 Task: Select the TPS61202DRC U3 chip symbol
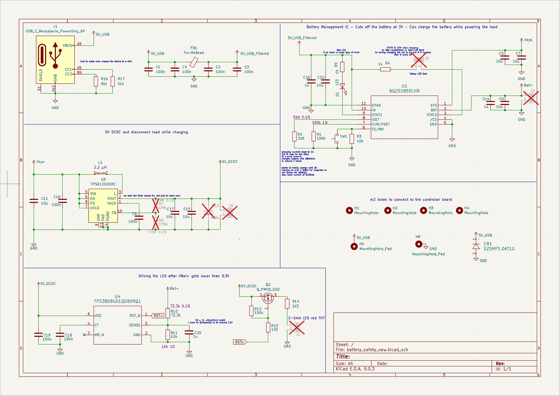coord(103,206)
